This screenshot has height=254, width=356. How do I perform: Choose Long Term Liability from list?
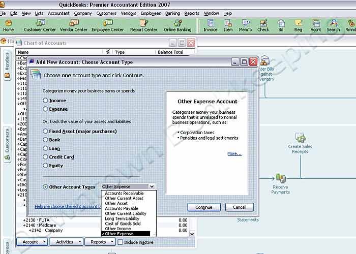(x=122, y=218)
